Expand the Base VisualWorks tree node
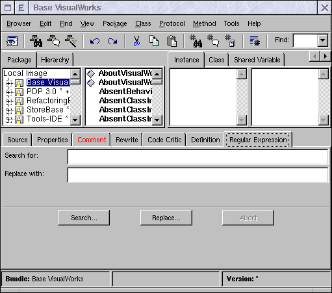The width and height of the screenshot is (332, 293). pyautogui.click(x=8, y=83)
